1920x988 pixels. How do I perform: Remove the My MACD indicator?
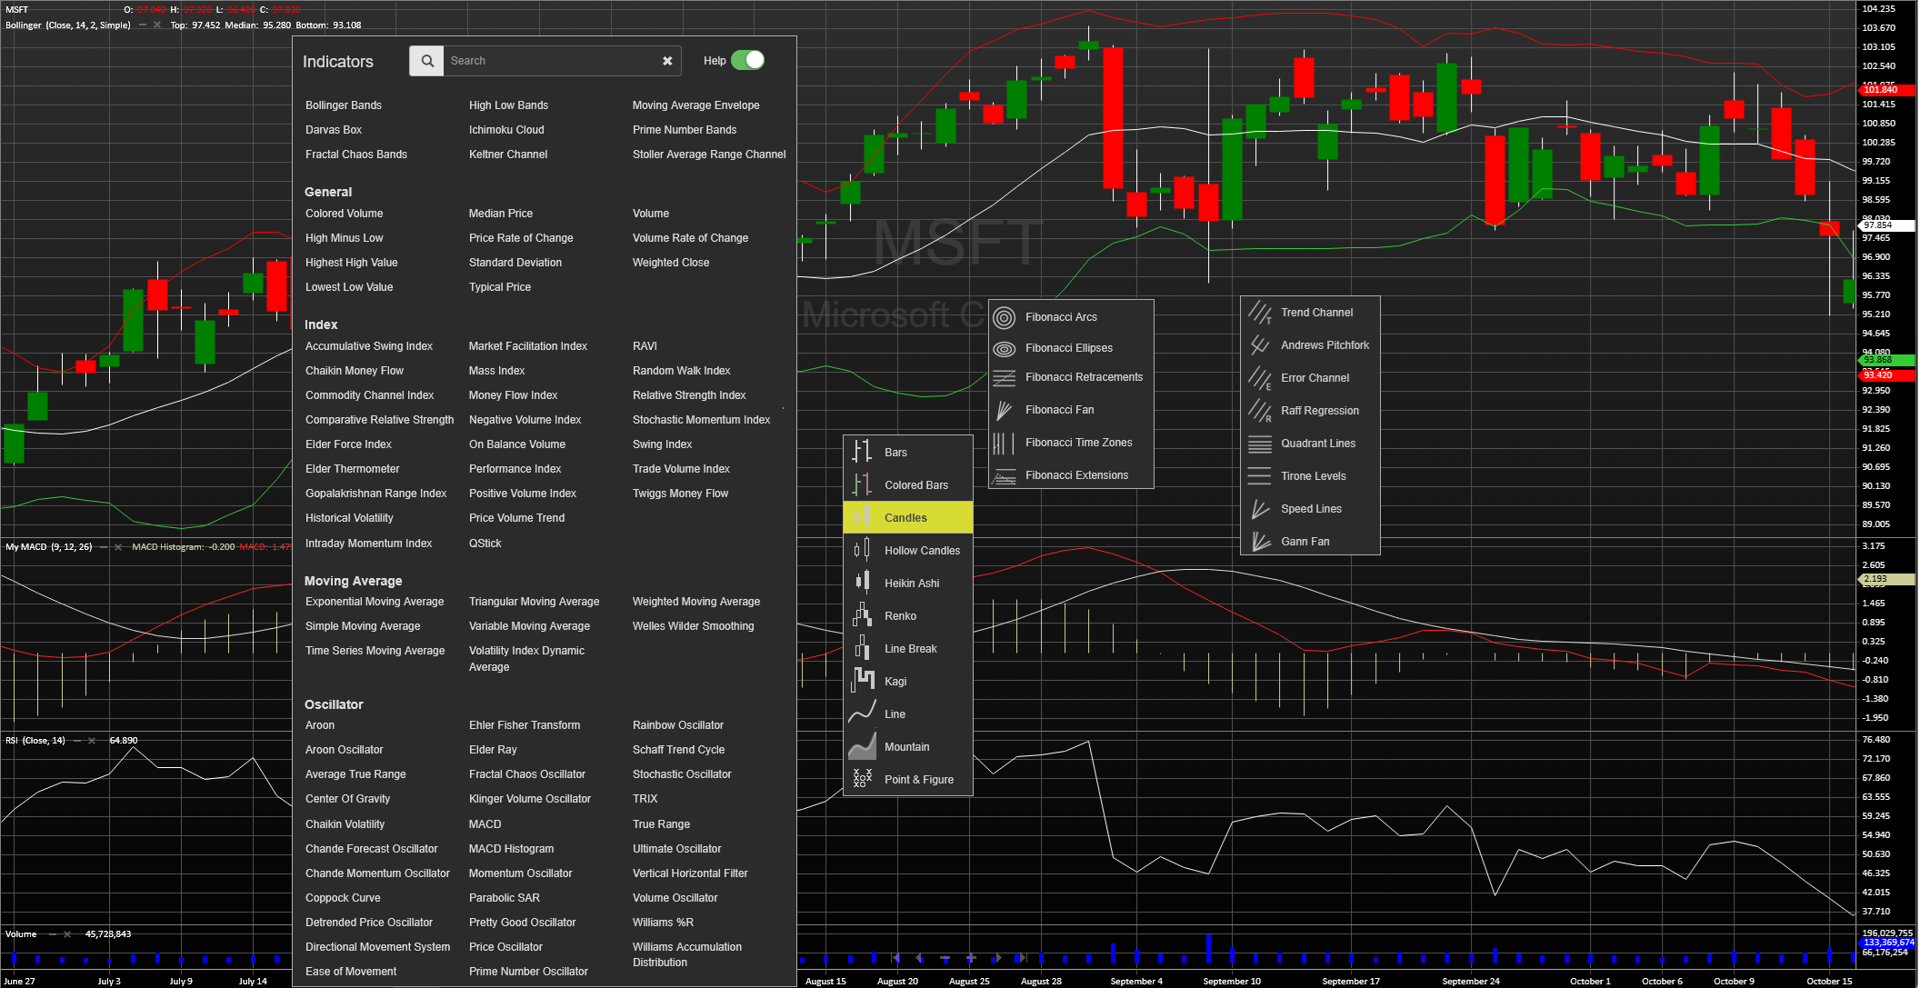118,547
